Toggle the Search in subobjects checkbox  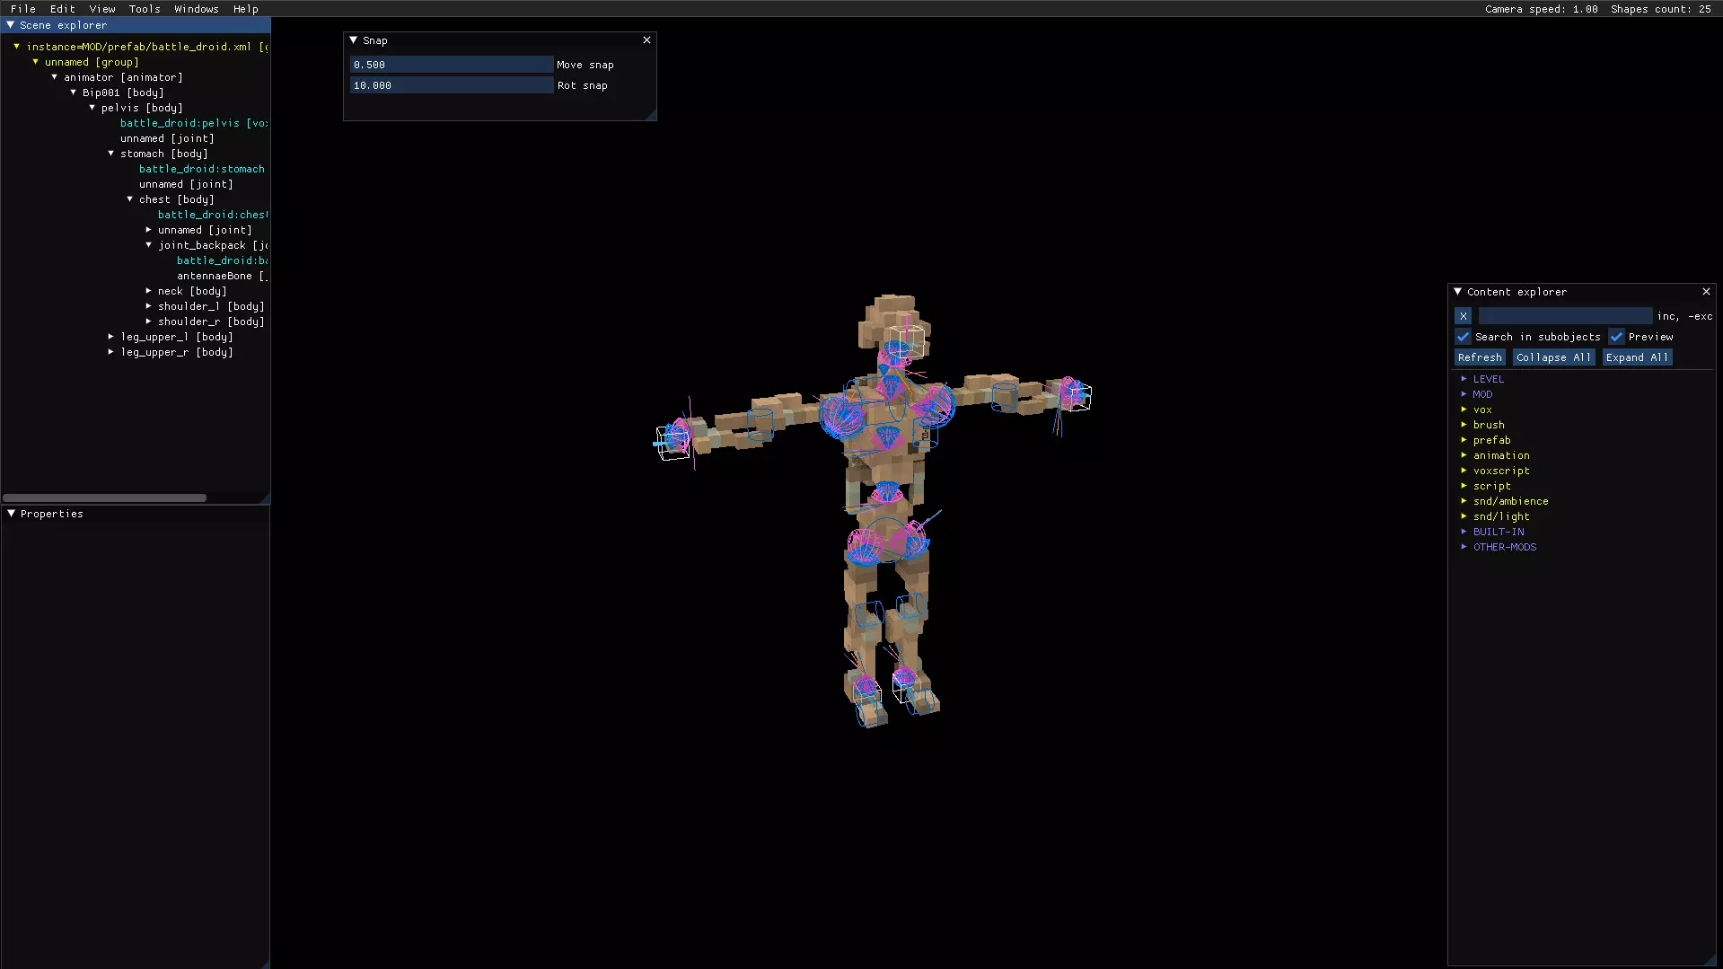1464,337
